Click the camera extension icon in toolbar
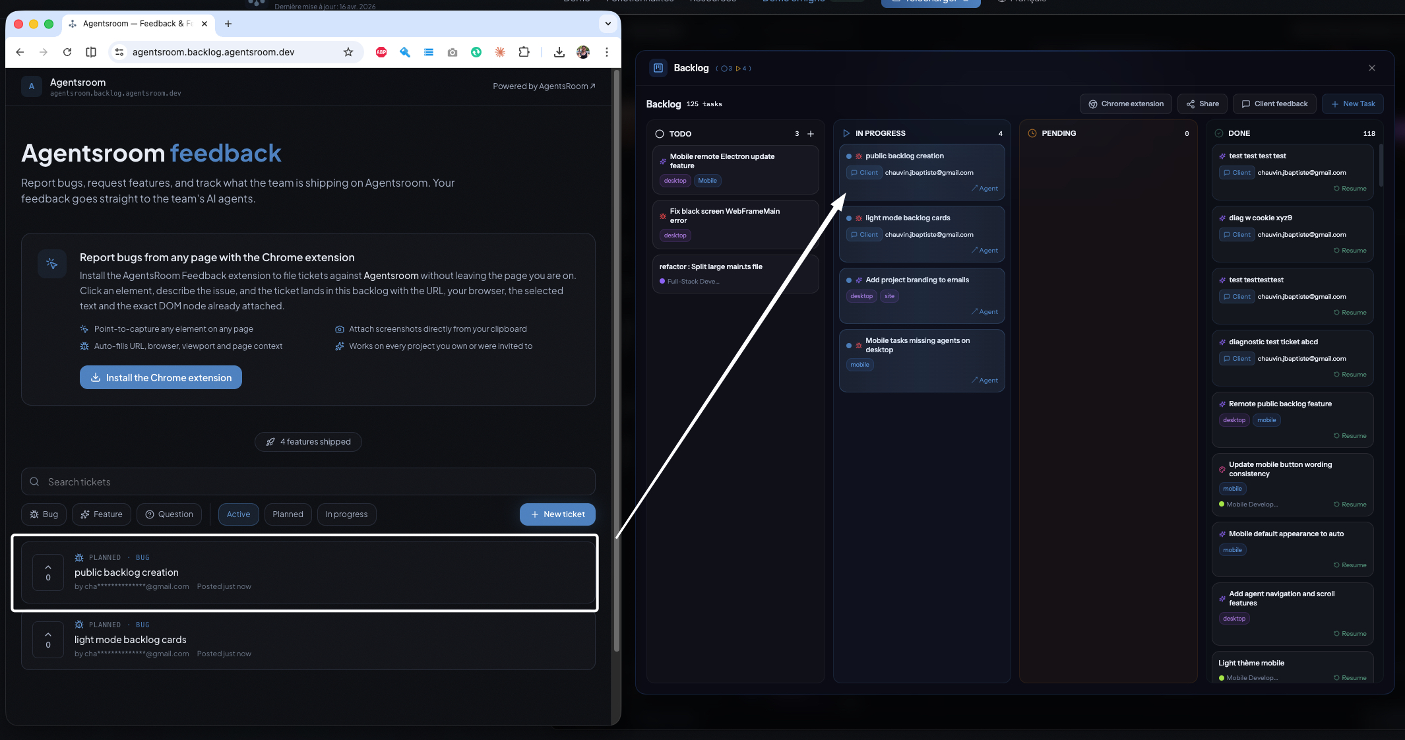The image size is (1405, 740). tap(453, 51)
